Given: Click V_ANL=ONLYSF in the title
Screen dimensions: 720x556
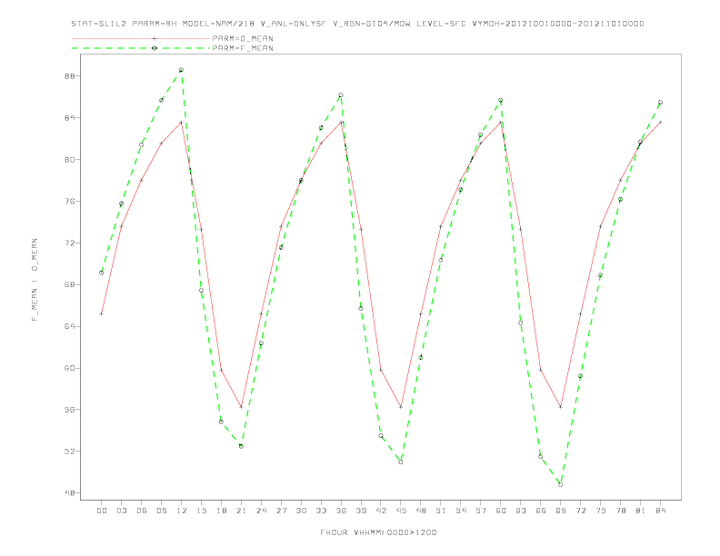Looking at the screenshot, I should (x=294, y=24).
